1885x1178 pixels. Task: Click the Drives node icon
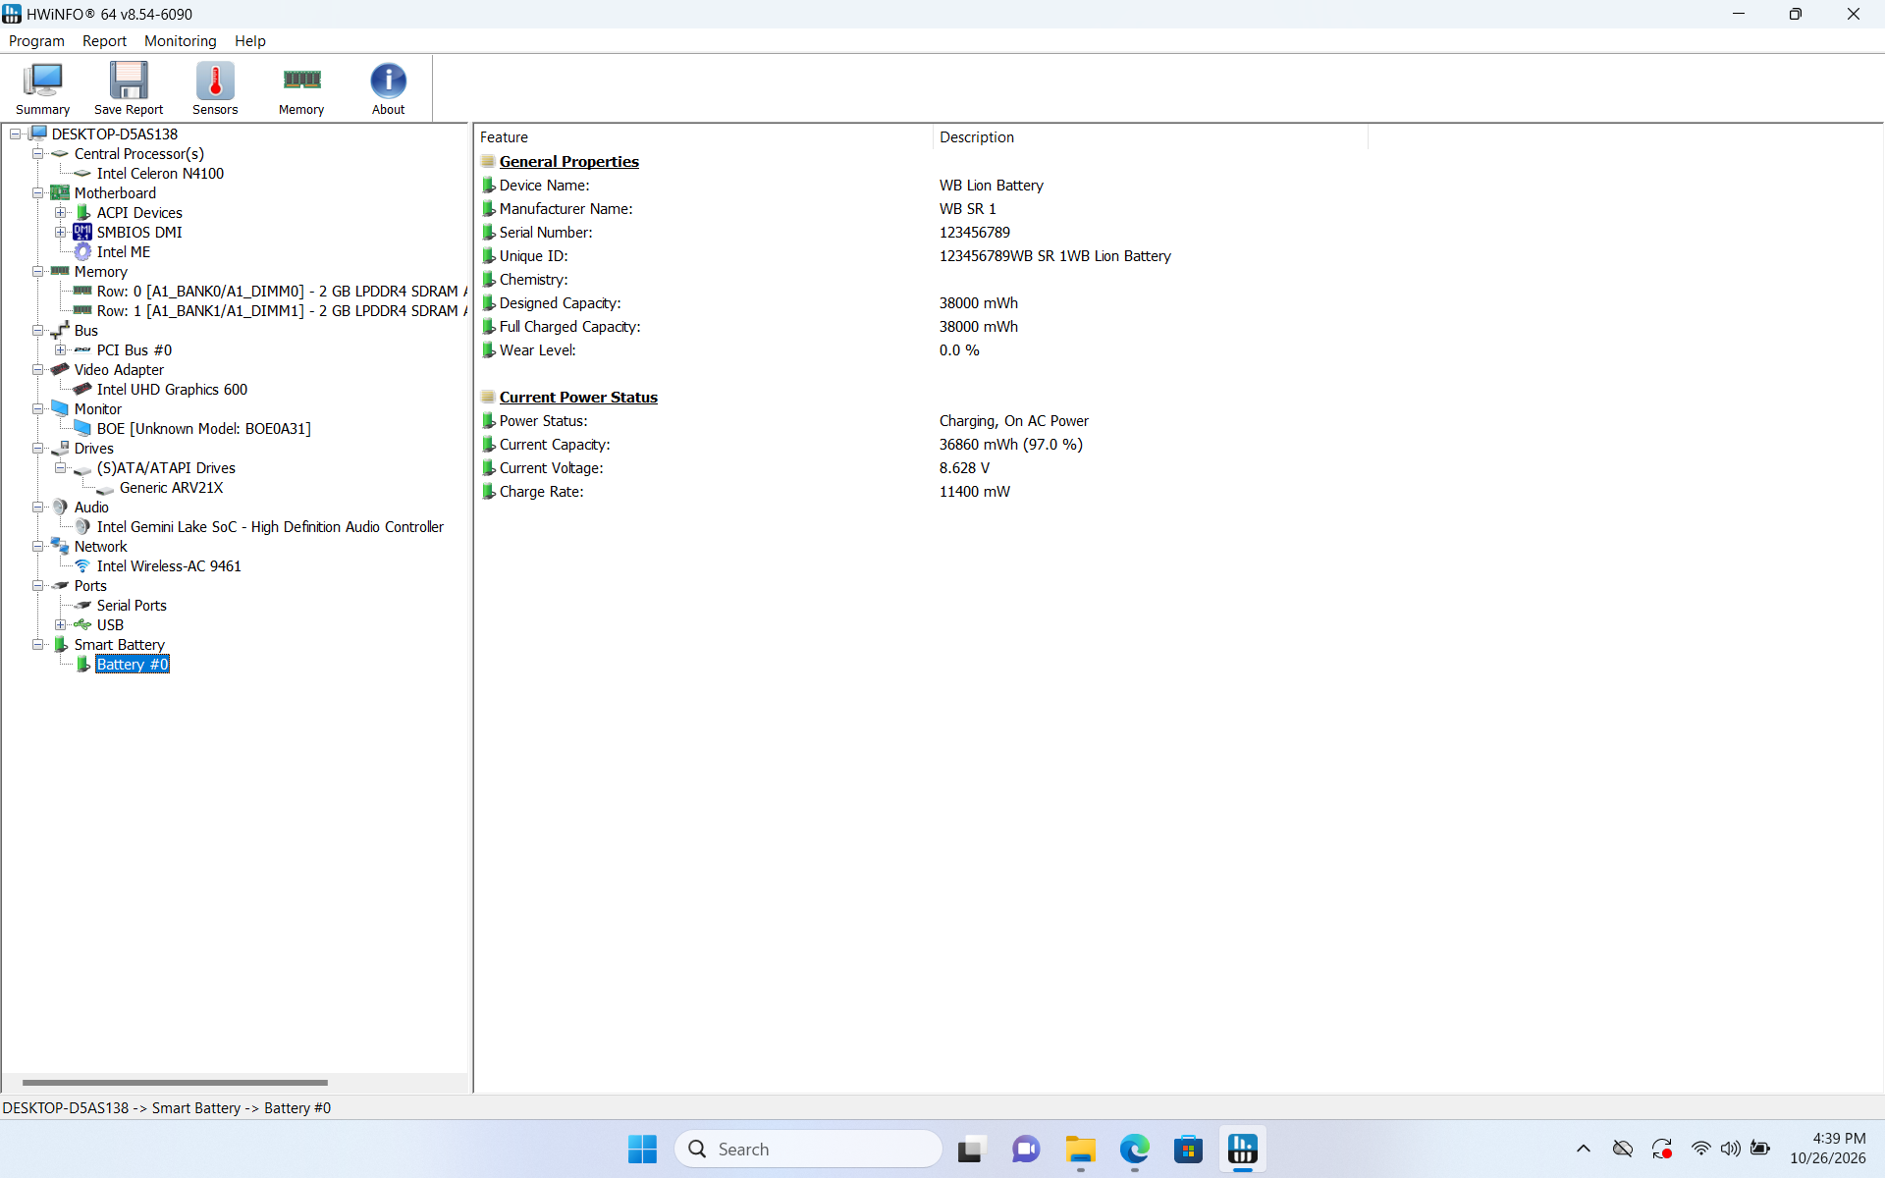tap(60, 449)
